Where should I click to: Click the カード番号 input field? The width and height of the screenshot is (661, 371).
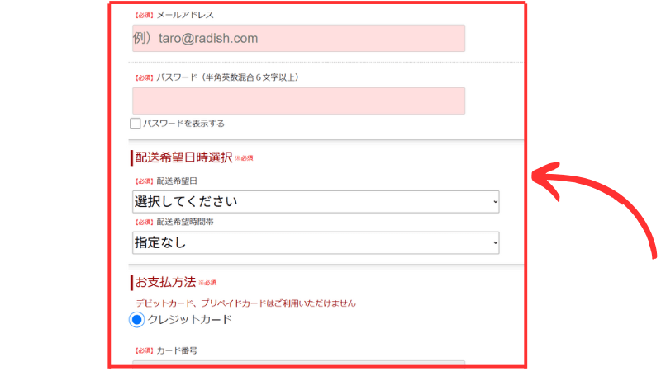tap(298, 364)
